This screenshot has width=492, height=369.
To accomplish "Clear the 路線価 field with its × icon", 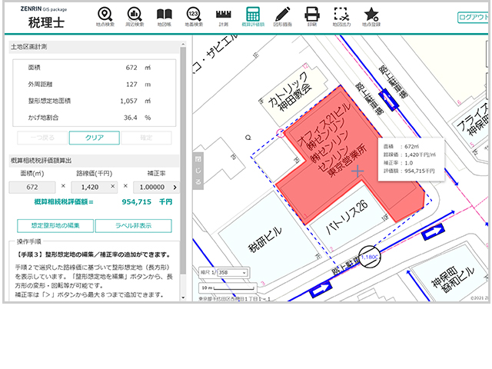I will [113, 186].
